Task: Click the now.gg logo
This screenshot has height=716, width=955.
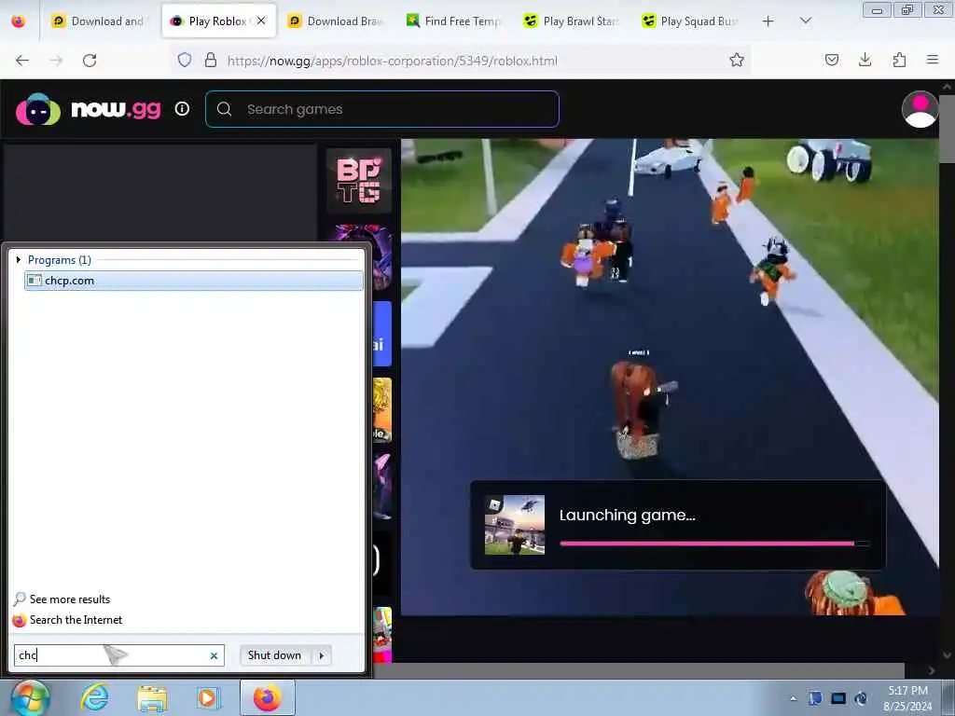Action: (x=89, y=110)
